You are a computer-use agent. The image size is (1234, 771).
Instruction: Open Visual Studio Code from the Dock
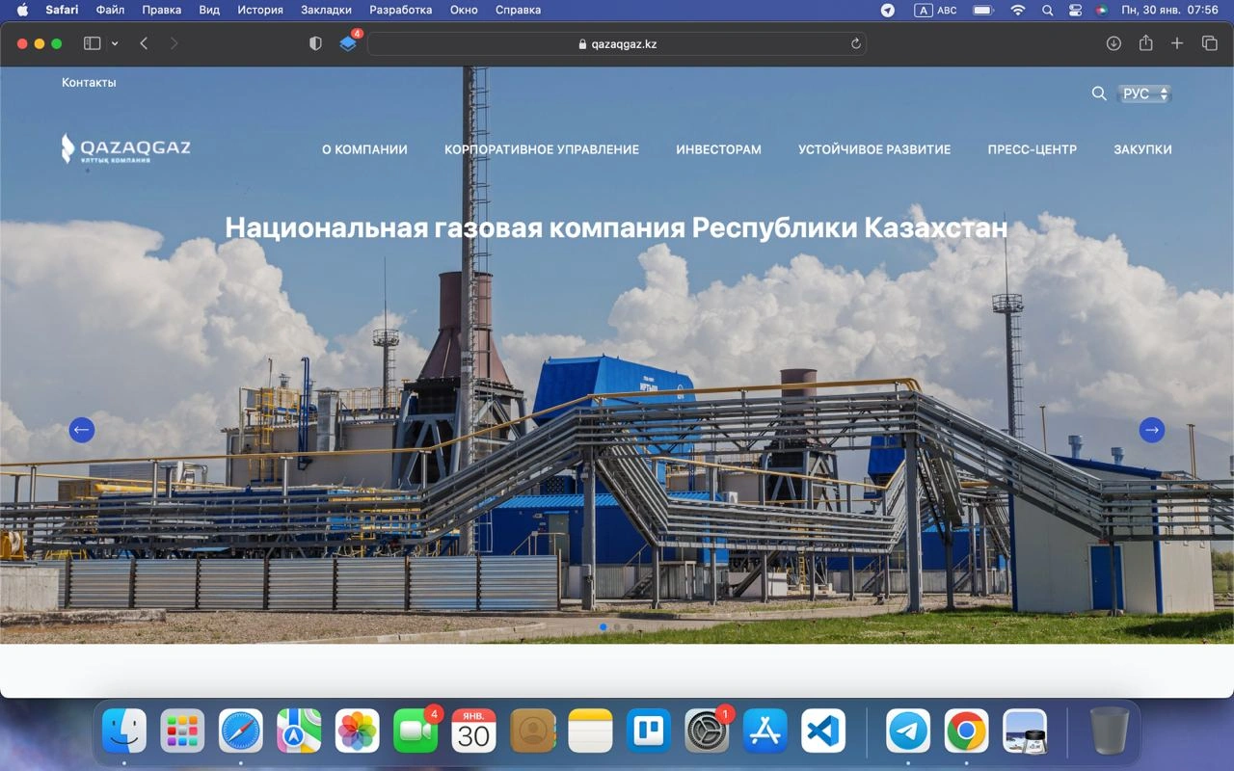pyautogui.click(x=823, y=731)
